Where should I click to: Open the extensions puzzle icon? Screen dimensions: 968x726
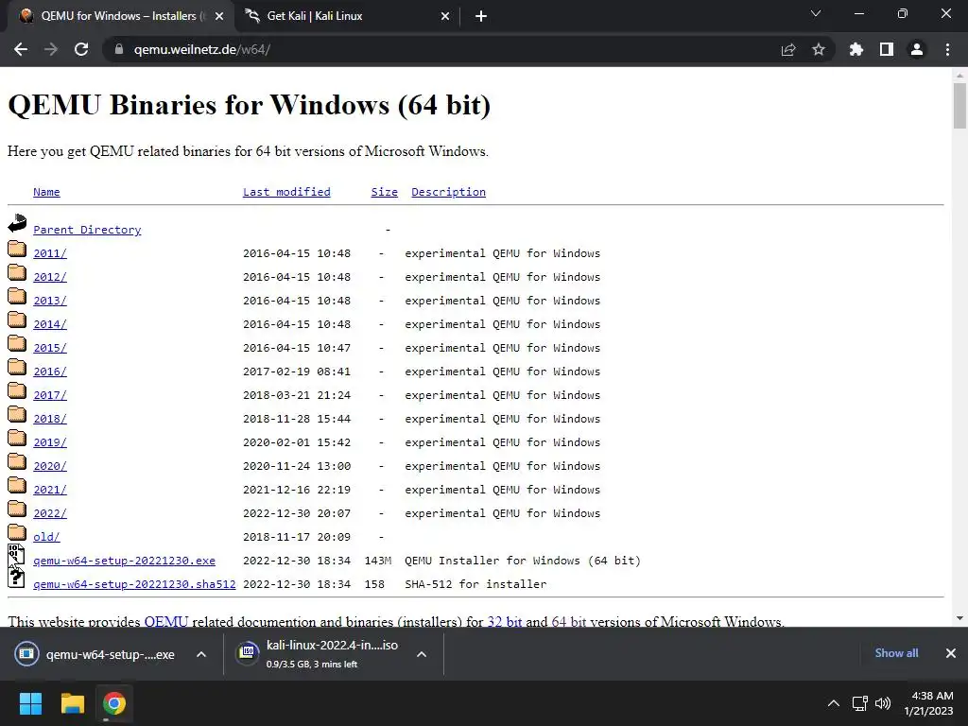point(856,49)
